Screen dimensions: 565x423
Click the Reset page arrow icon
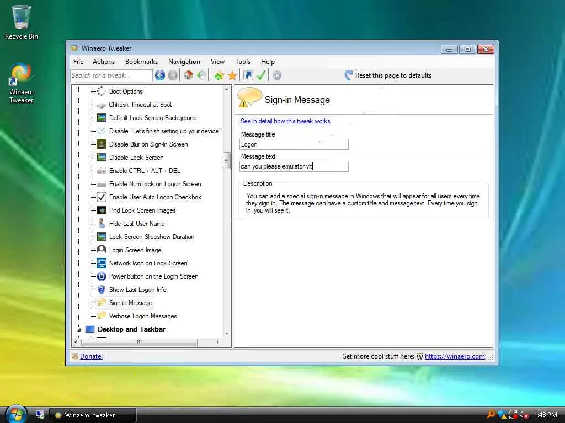(x=349, y=75)
